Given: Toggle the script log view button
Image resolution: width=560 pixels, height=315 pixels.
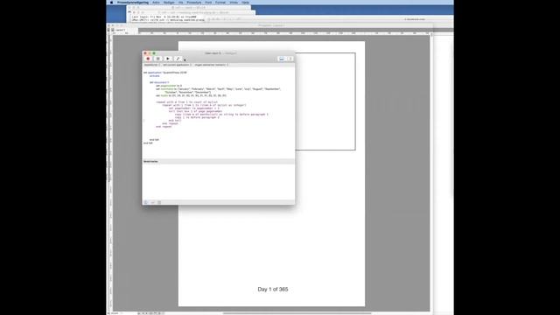Looking at the screenshot, I should pos(282,59).
